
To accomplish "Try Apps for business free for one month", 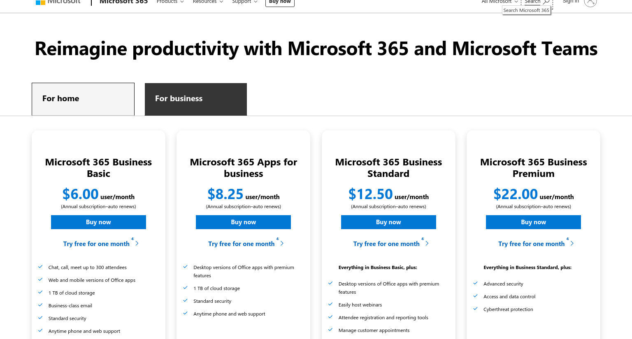I will [x=242, y=244].
